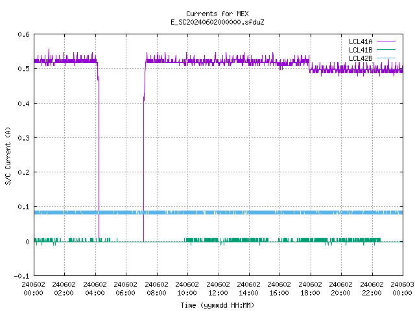This screenshot has height=311, width=415.
Task: Click the -0.1 y-axis tick label
Action: point(21,276)
